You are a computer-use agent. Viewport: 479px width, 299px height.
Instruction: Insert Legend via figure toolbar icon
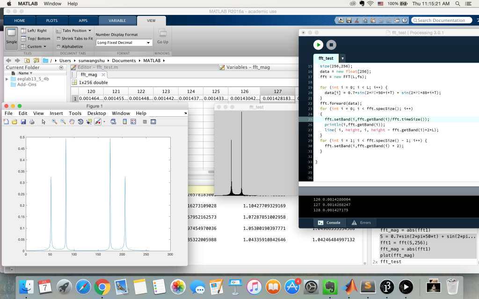[133, 122]
